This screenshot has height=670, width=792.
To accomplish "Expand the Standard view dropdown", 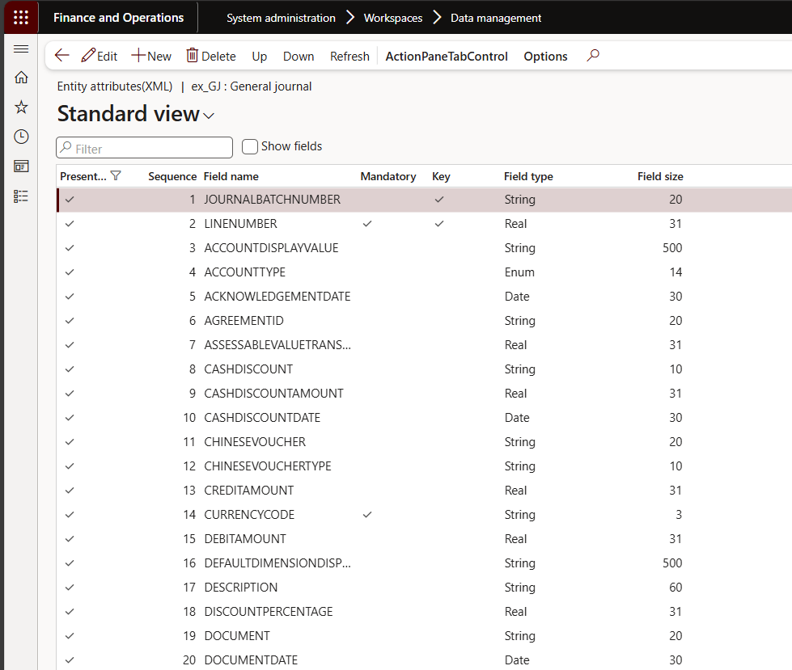I will point(209,116).
